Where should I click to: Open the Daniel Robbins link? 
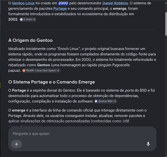coord(115,3)
